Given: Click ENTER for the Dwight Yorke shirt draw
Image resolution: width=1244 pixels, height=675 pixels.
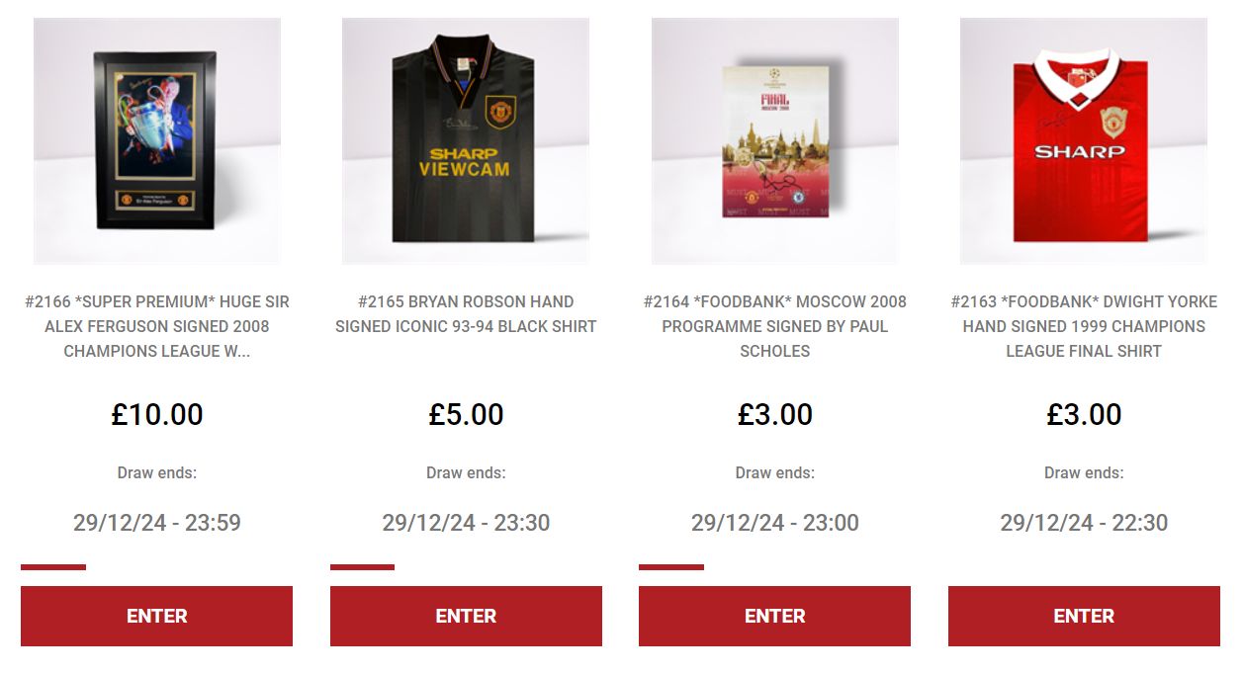Looking at the screenshot, I should coord(1084,616).
